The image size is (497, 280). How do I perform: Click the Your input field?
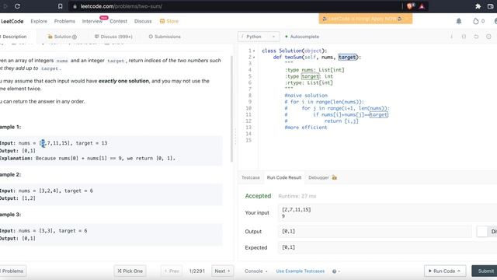[388, 212]
